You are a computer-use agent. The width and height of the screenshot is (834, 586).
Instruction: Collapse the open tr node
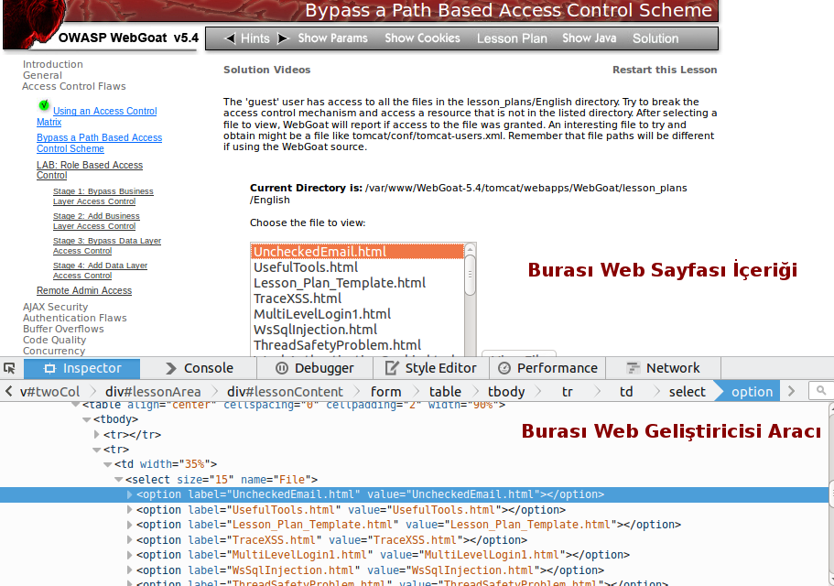[97, 450]
